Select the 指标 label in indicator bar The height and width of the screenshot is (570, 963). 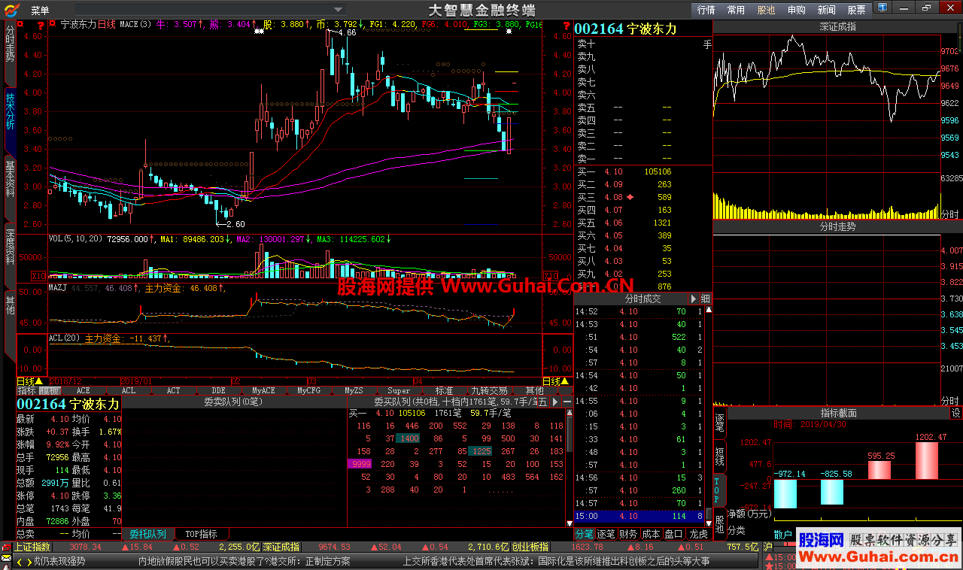[26, 391]
